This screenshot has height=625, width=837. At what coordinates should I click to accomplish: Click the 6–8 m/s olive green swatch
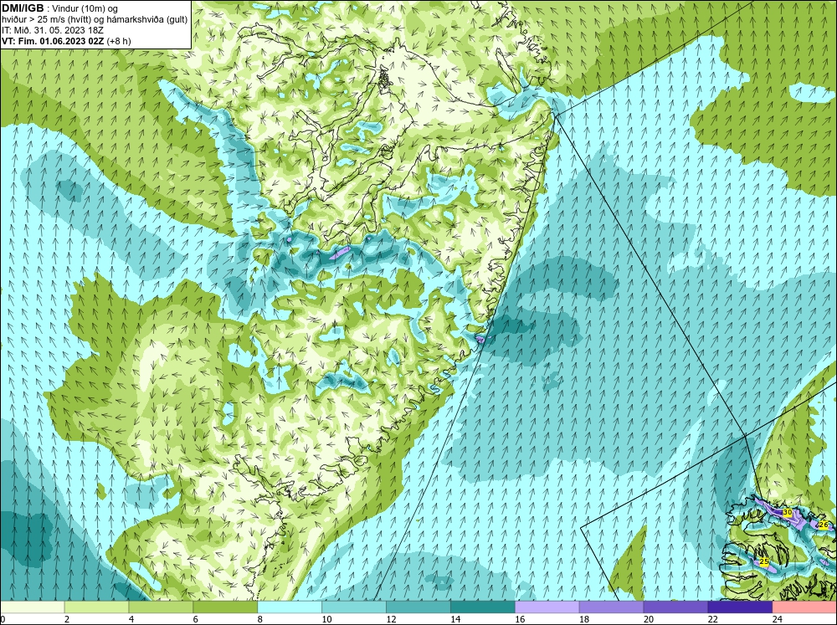[225, 607]
